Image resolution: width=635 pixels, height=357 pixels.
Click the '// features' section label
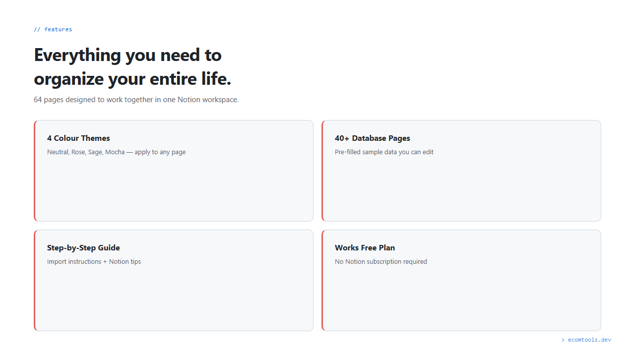point(53,30)
